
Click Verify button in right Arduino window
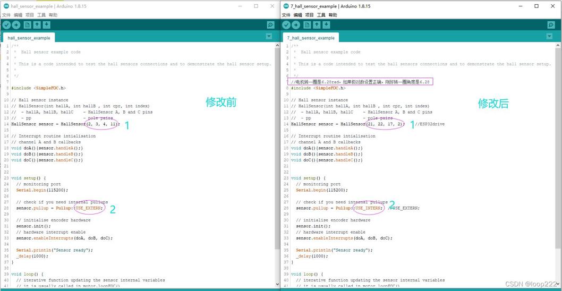click(x=286, y=25)
